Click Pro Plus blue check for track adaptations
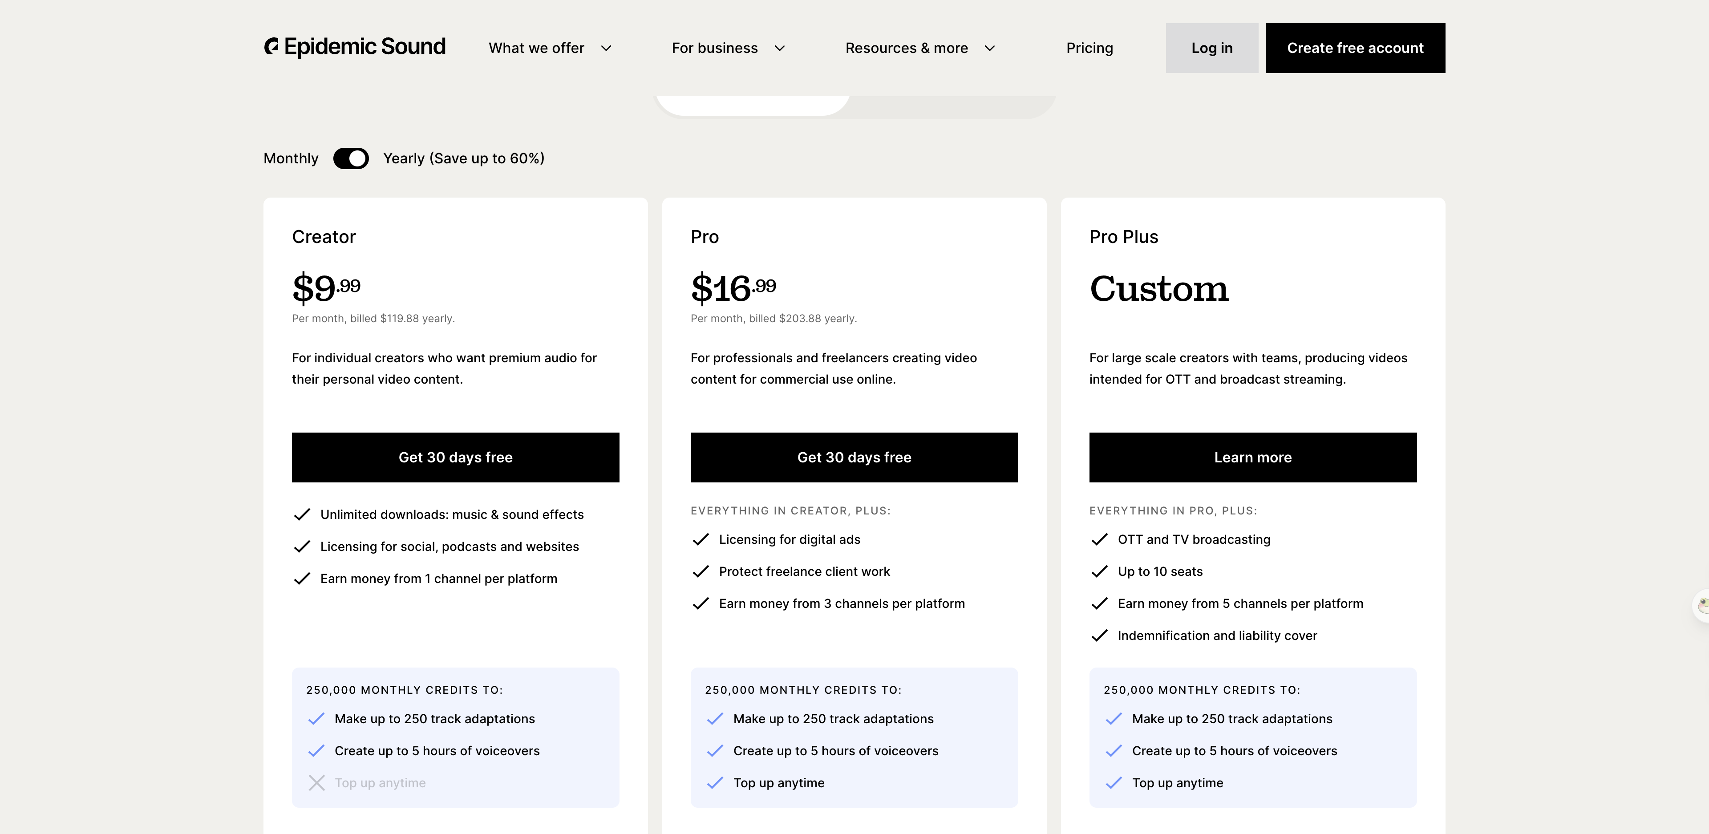Screen dimensions: 1709x834 click(x=1114, y=719)
